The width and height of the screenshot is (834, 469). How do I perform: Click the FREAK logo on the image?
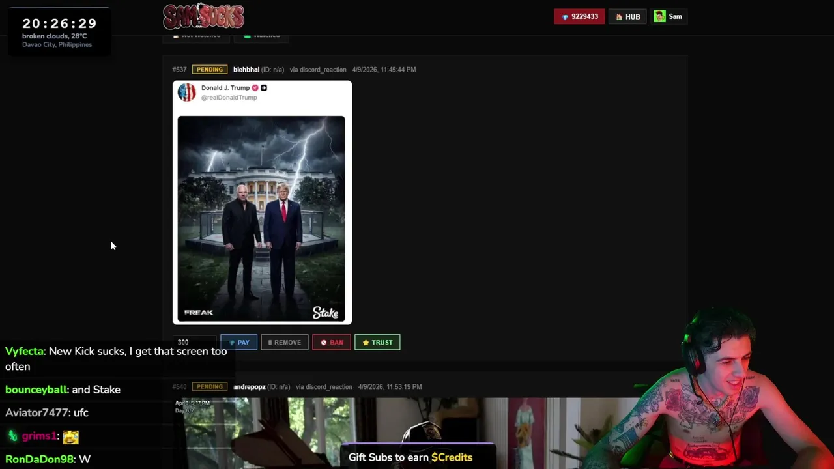(x=199, y=313)
